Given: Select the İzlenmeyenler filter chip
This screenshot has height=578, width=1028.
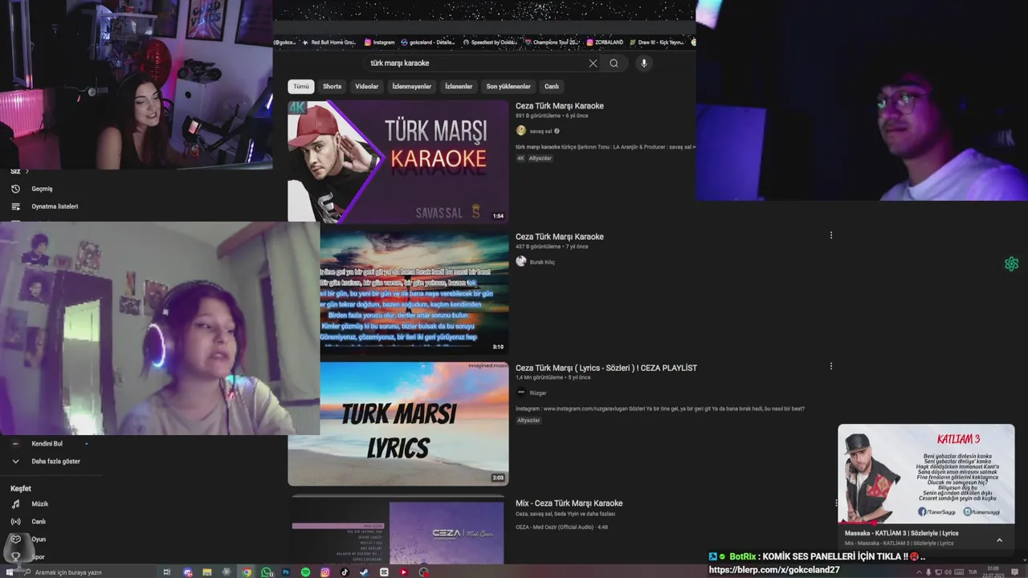Looking at the screenshot, I should (x=411, y=86).
